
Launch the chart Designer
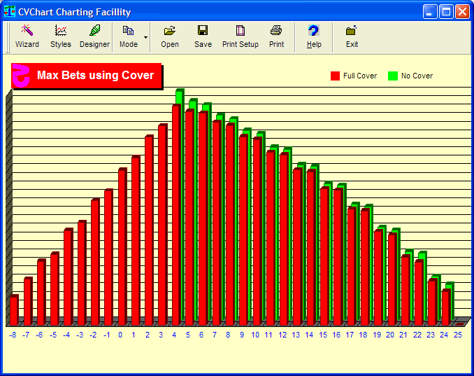point(94,36)
